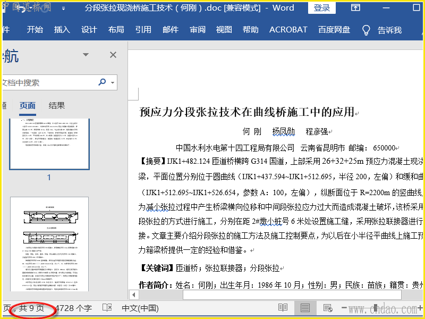The width and height of the screenshot is (425, 319).
Task: Click the 4728 个字 word count
Action: point(73,308)
